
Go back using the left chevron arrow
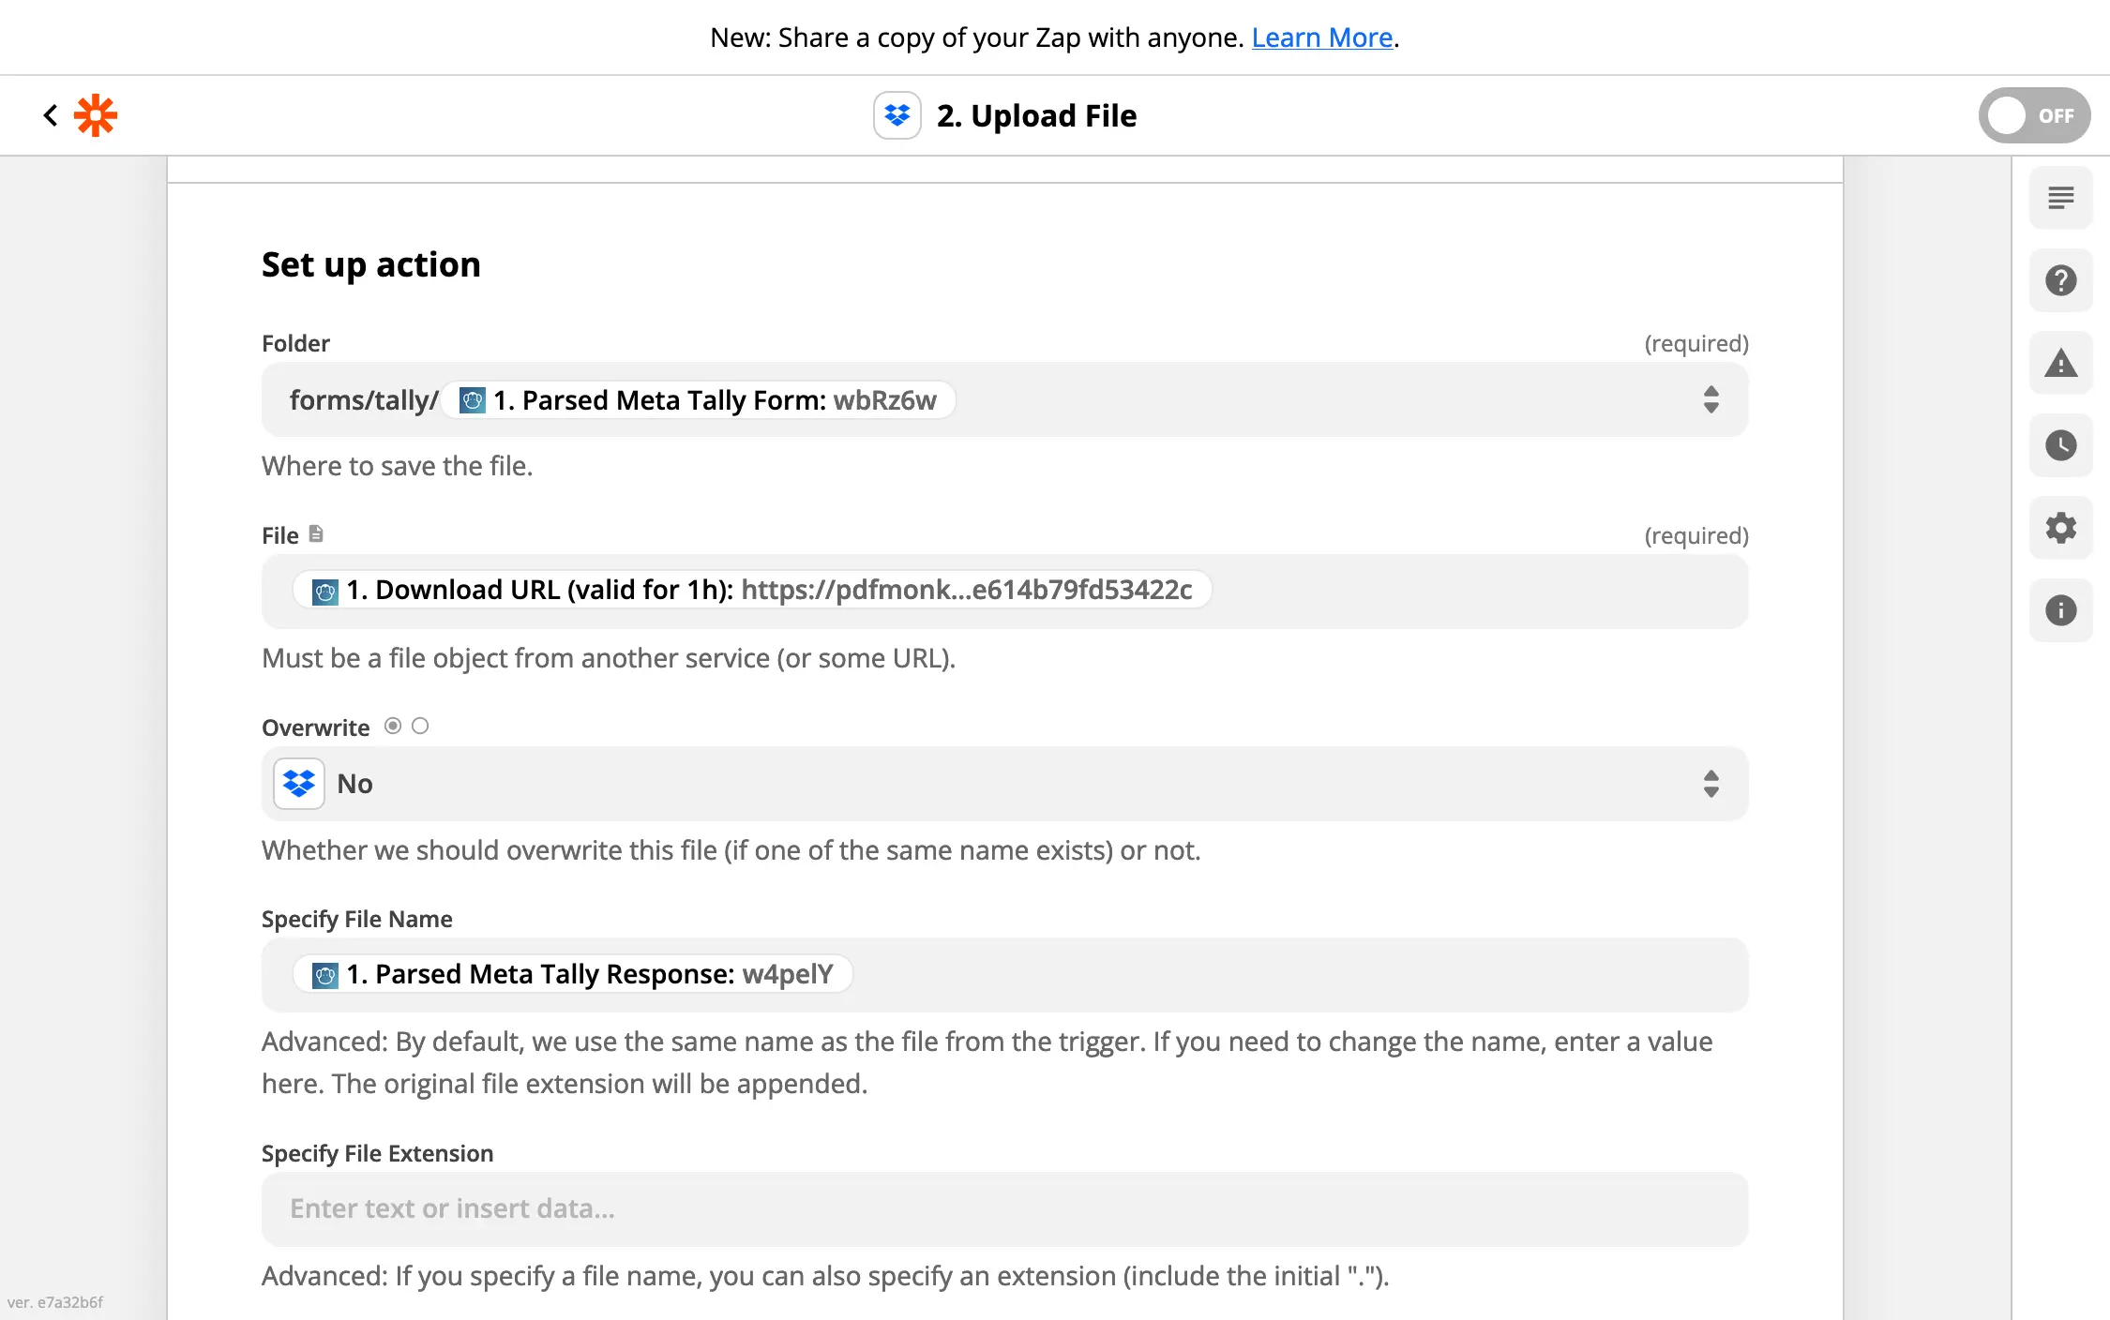click(51, 115)
